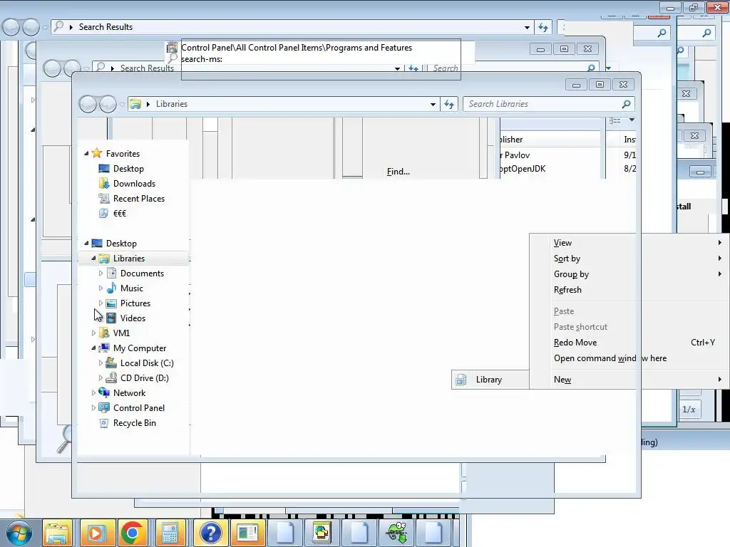
Task: Choose Open command window here
Action: point(631,358)
